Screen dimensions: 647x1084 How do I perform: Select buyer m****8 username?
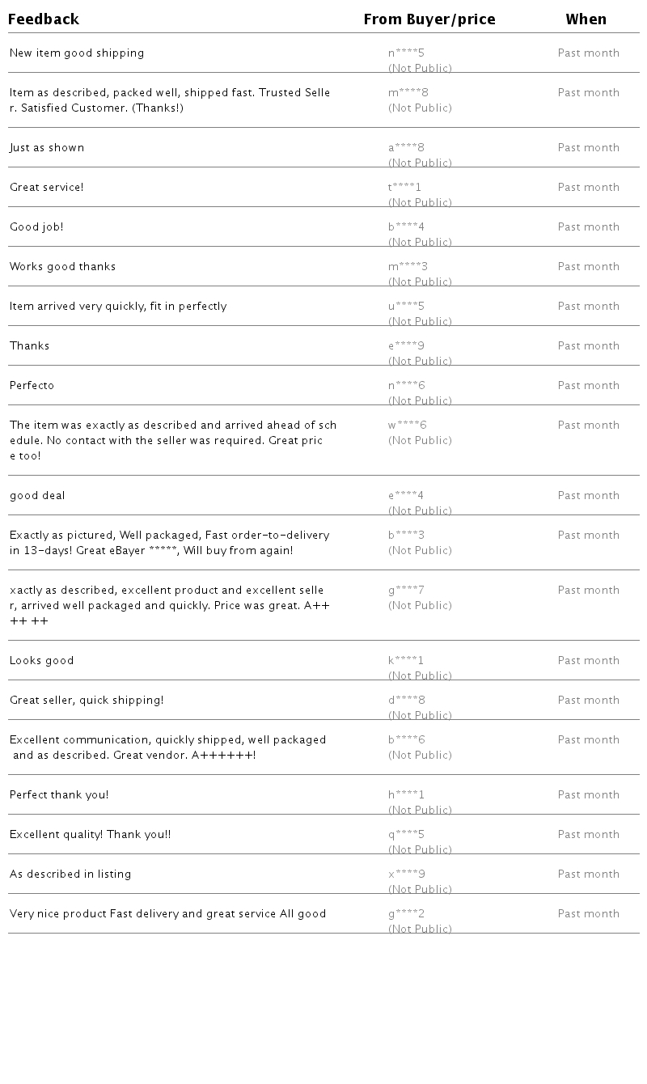point(408,93)
